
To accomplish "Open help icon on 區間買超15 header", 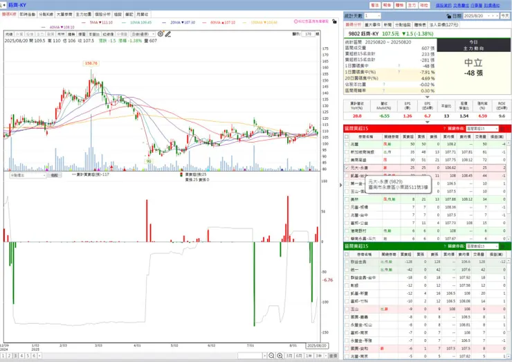I will 444,129.
